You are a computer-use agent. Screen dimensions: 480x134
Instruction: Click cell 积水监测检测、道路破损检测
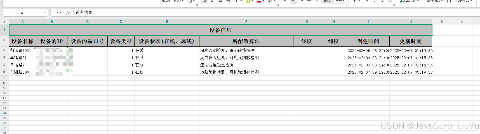(246, 50)
